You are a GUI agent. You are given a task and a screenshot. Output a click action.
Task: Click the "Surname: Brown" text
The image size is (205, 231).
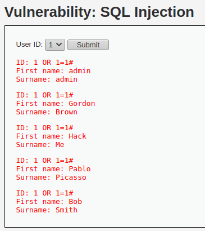tap(47, 112)
